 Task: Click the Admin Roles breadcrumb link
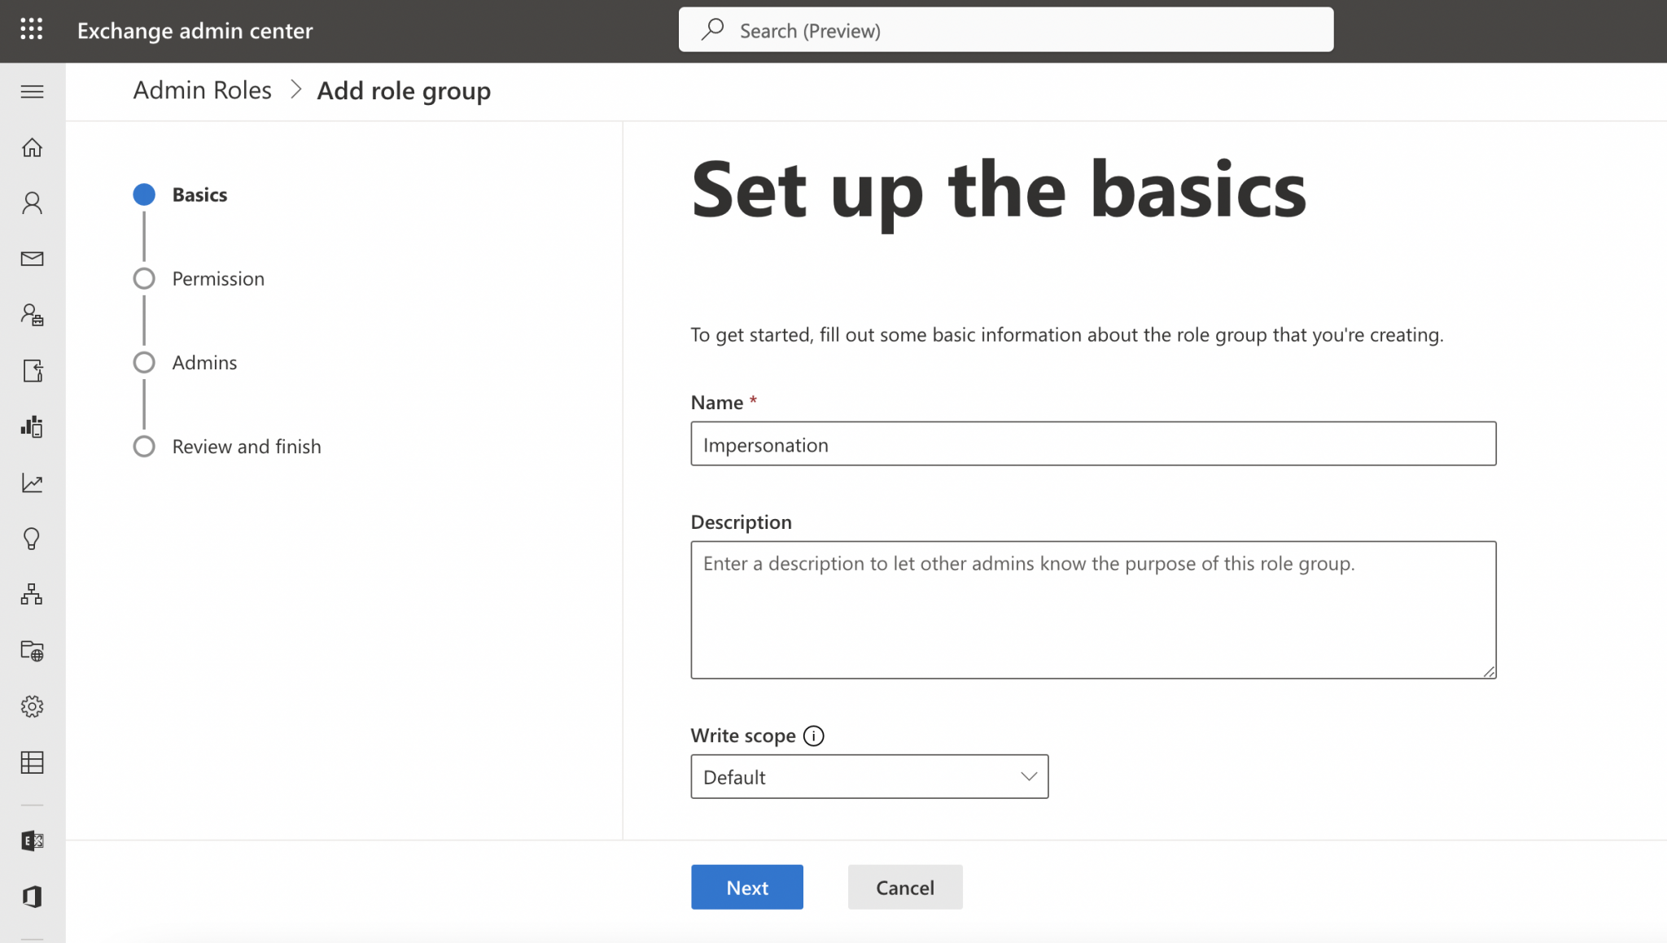tap(203, 89)
